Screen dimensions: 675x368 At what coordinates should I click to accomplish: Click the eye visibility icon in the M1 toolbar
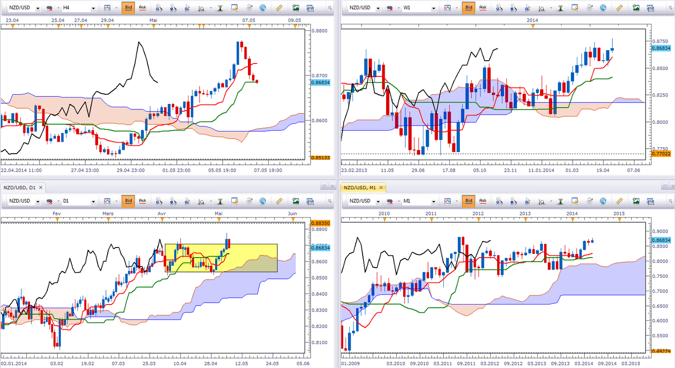(590, 201)
